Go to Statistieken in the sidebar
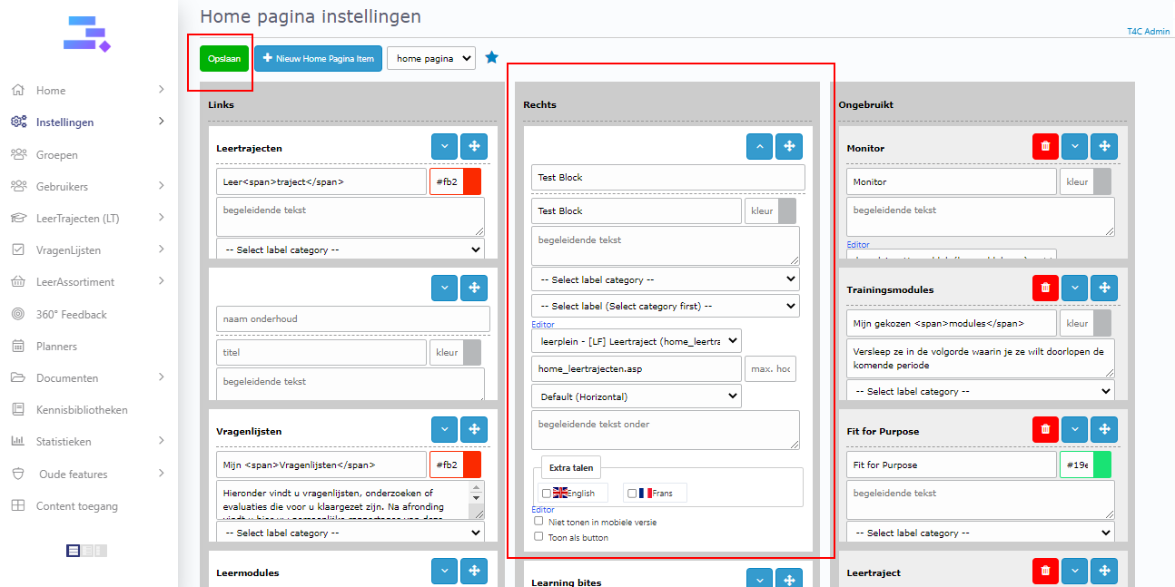1175x587 pixels. [64, 442]
